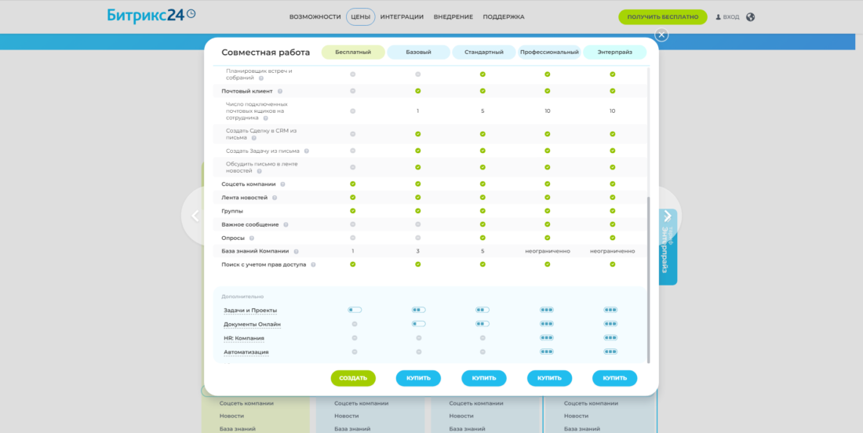863x433 pixels.
Task: Open hint icon for Лента новостей
Action: [275, 198]
